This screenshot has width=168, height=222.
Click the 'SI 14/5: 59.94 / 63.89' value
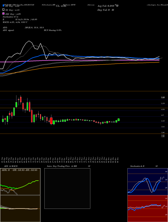point(26,20)
